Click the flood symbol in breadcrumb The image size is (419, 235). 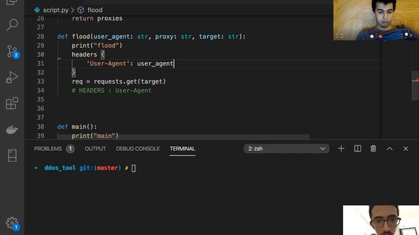pyautogui.click(x=95, y=10)
